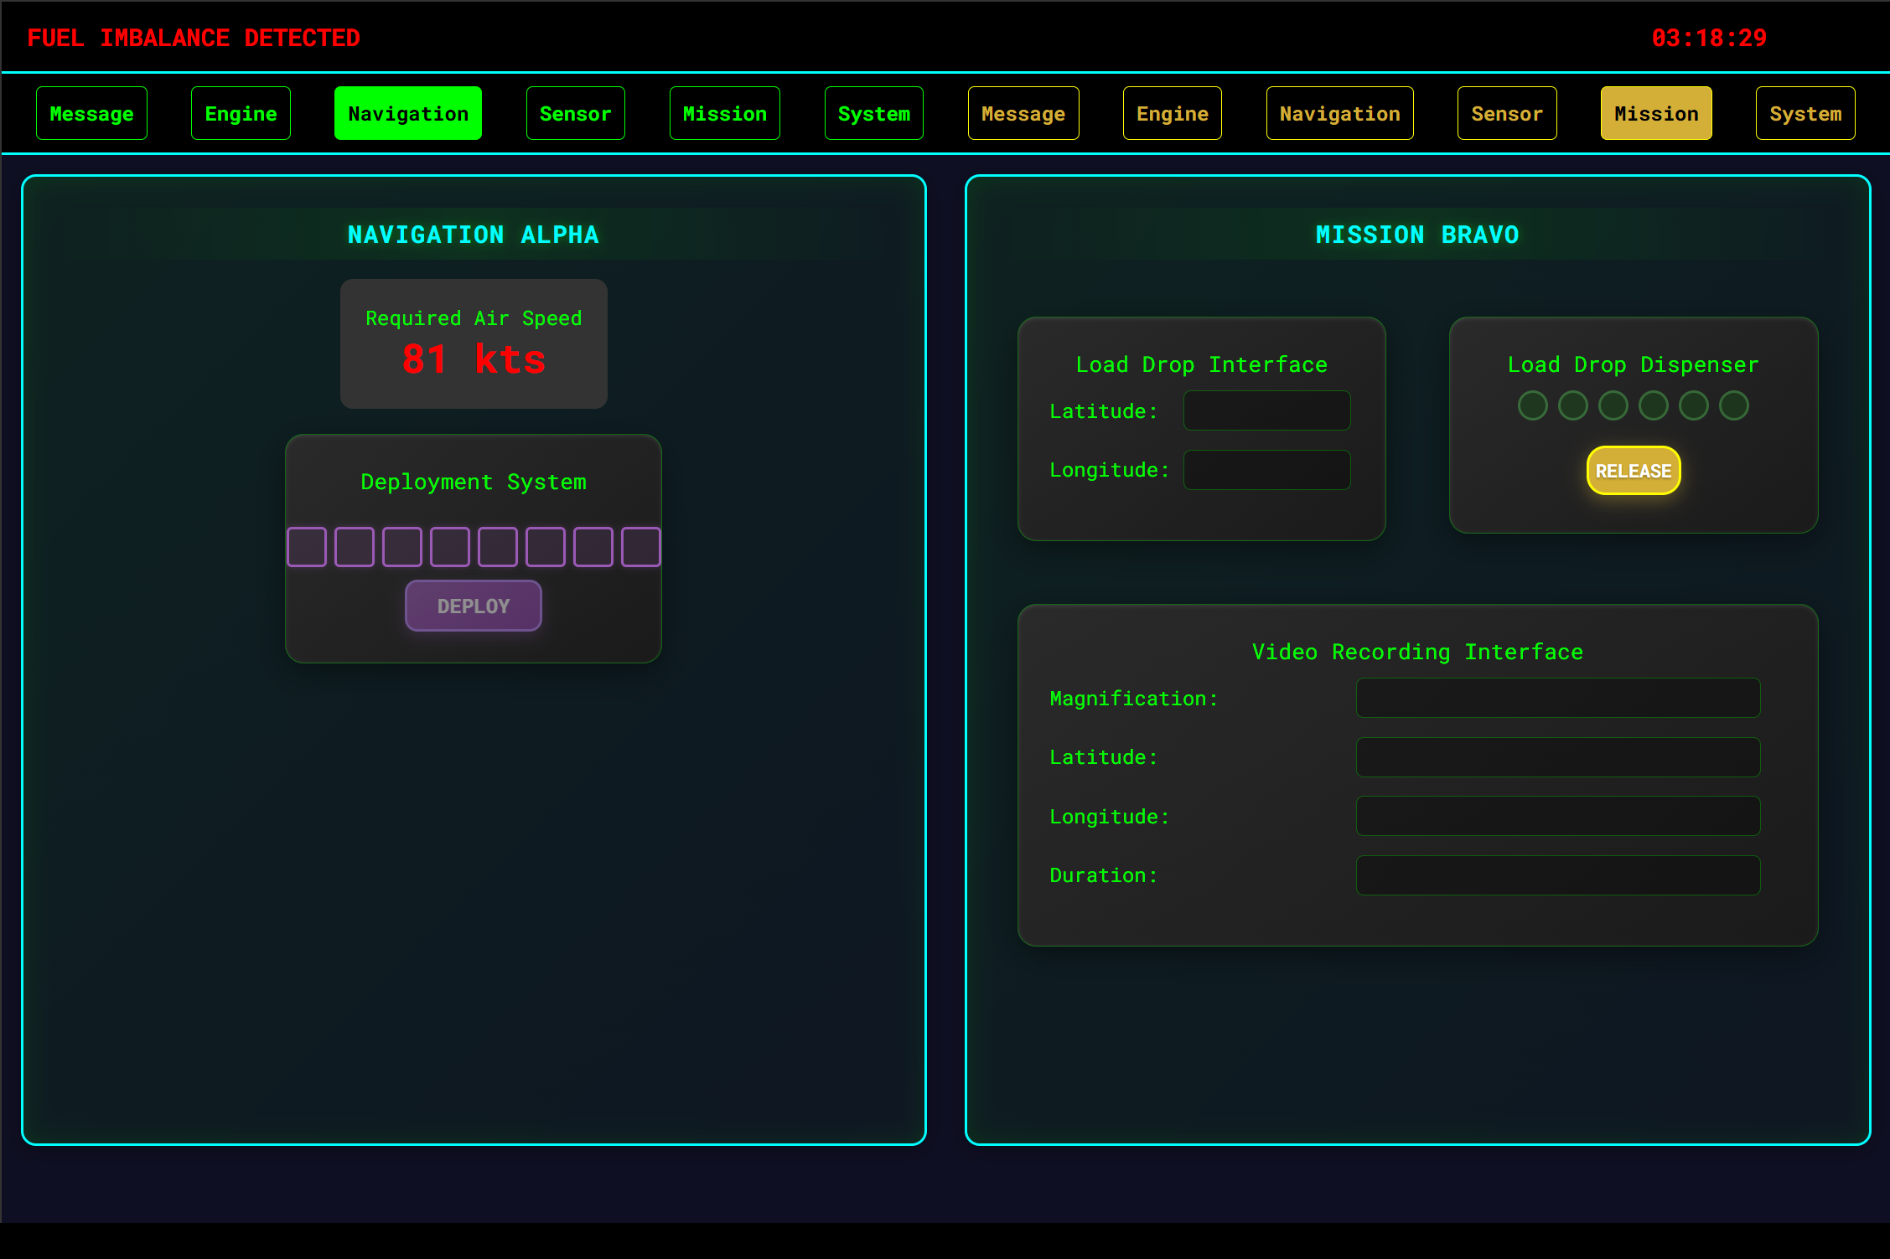Focus the Duration input field
1890x1259 pixels.
[x=1557, y=875]
